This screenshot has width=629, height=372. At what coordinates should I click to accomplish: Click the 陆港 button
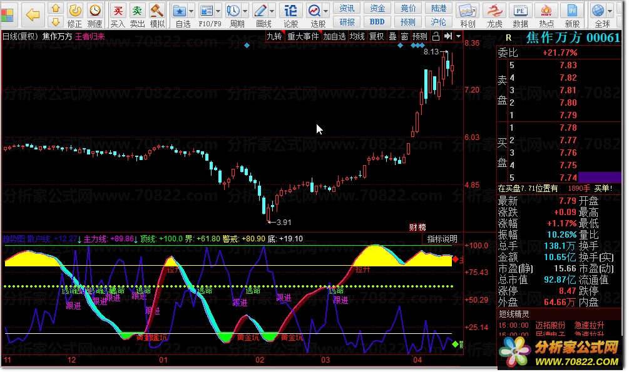click(x=439, y=8)
